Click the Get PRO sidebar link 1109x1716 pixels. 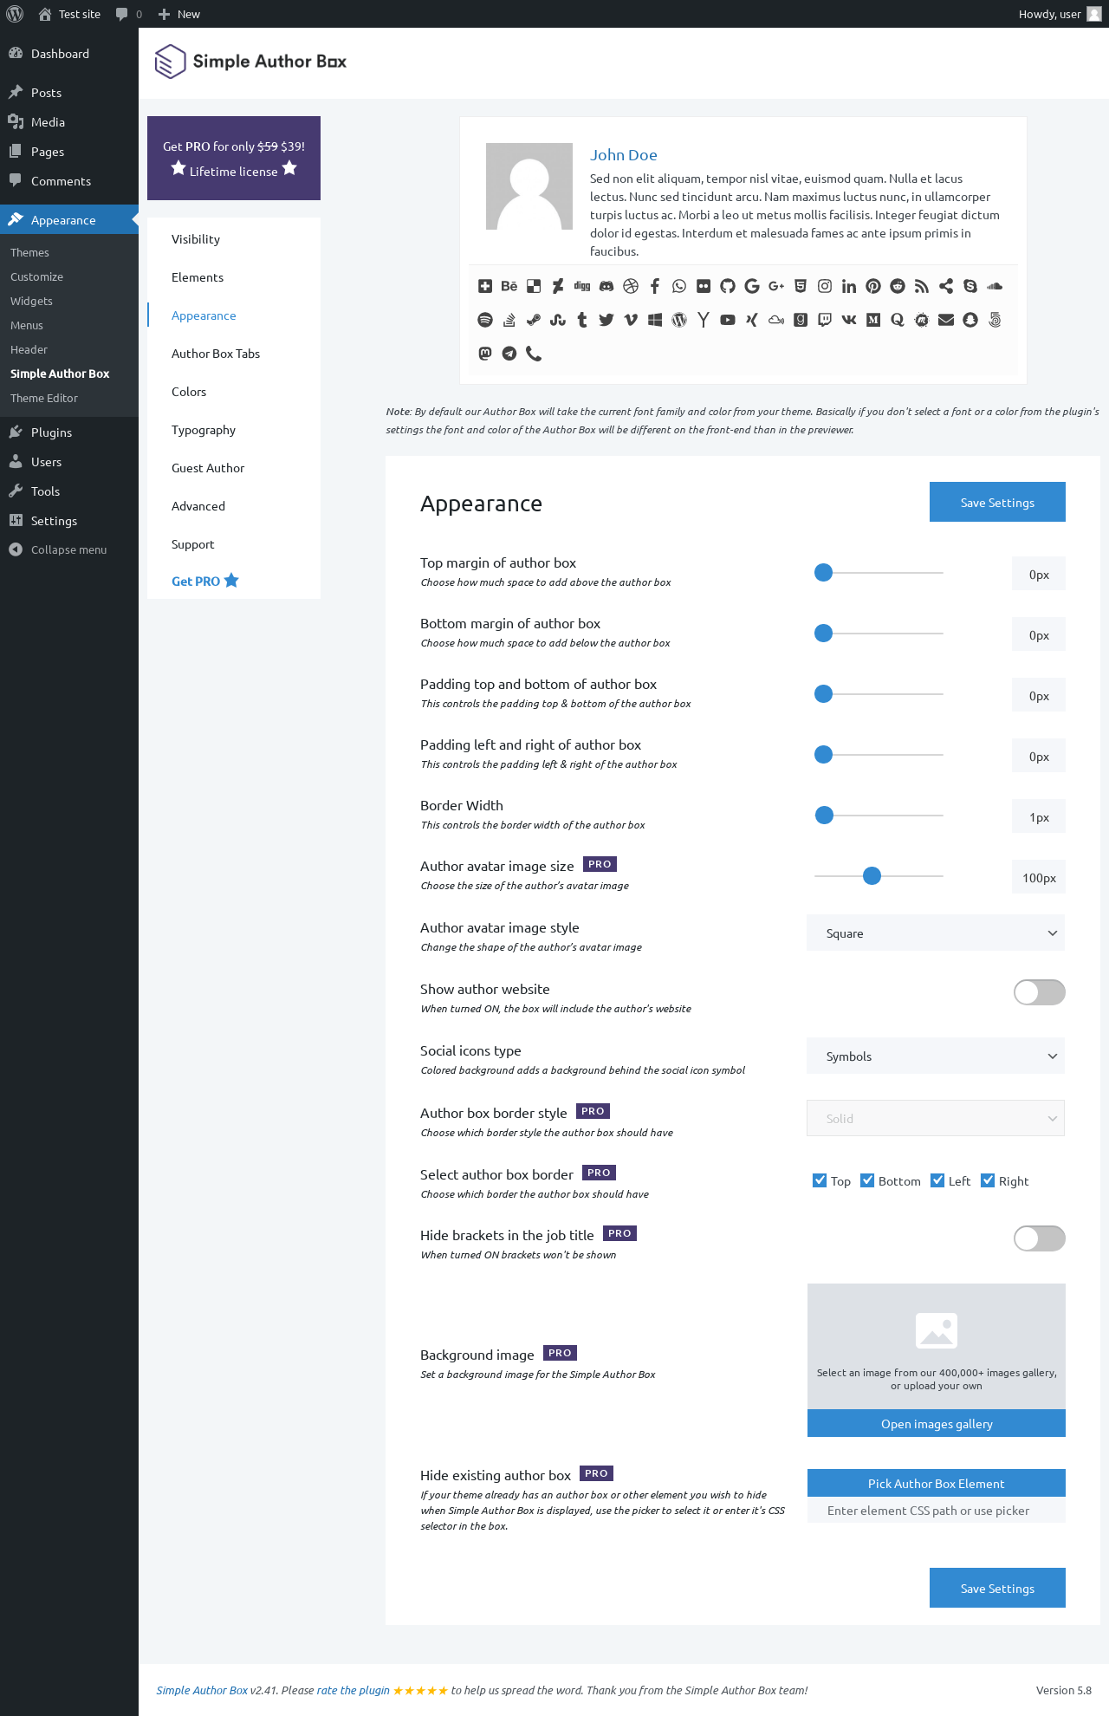click(x=204, y=582)
